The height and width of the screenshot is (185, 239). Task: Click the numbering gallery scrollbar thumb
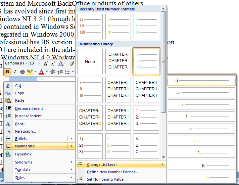click(x=163, y=62)
